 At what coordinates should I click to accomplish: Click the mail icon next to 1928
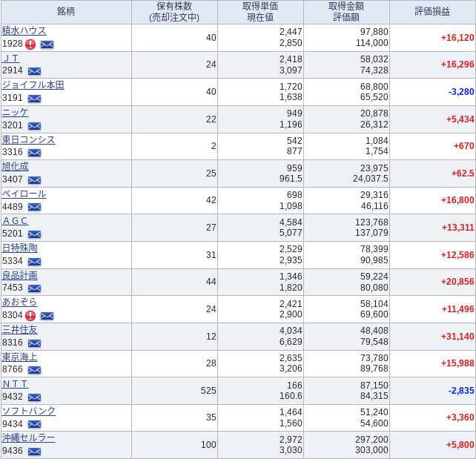(47, 44)
